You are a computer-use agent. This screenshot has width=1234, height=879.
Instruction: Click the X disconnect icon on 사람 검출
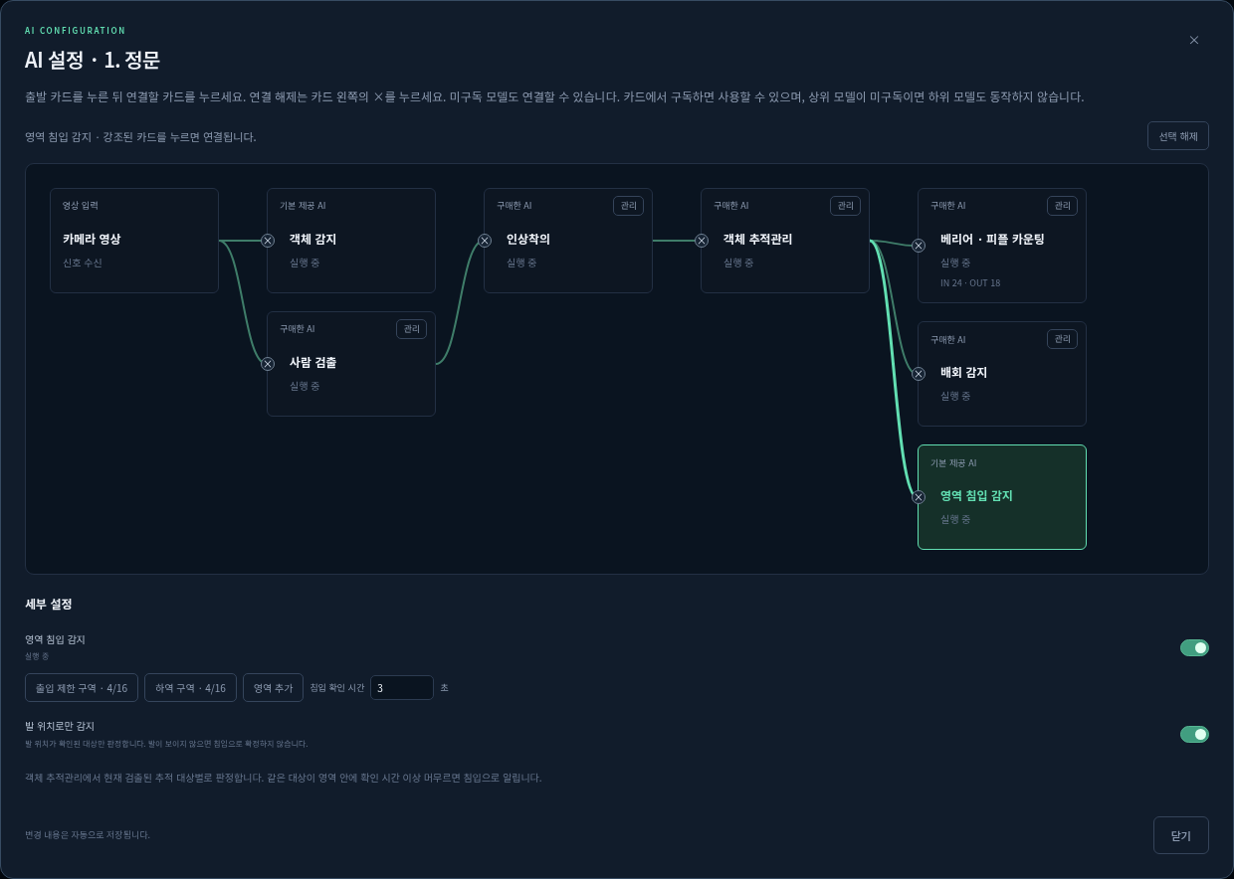268,364
